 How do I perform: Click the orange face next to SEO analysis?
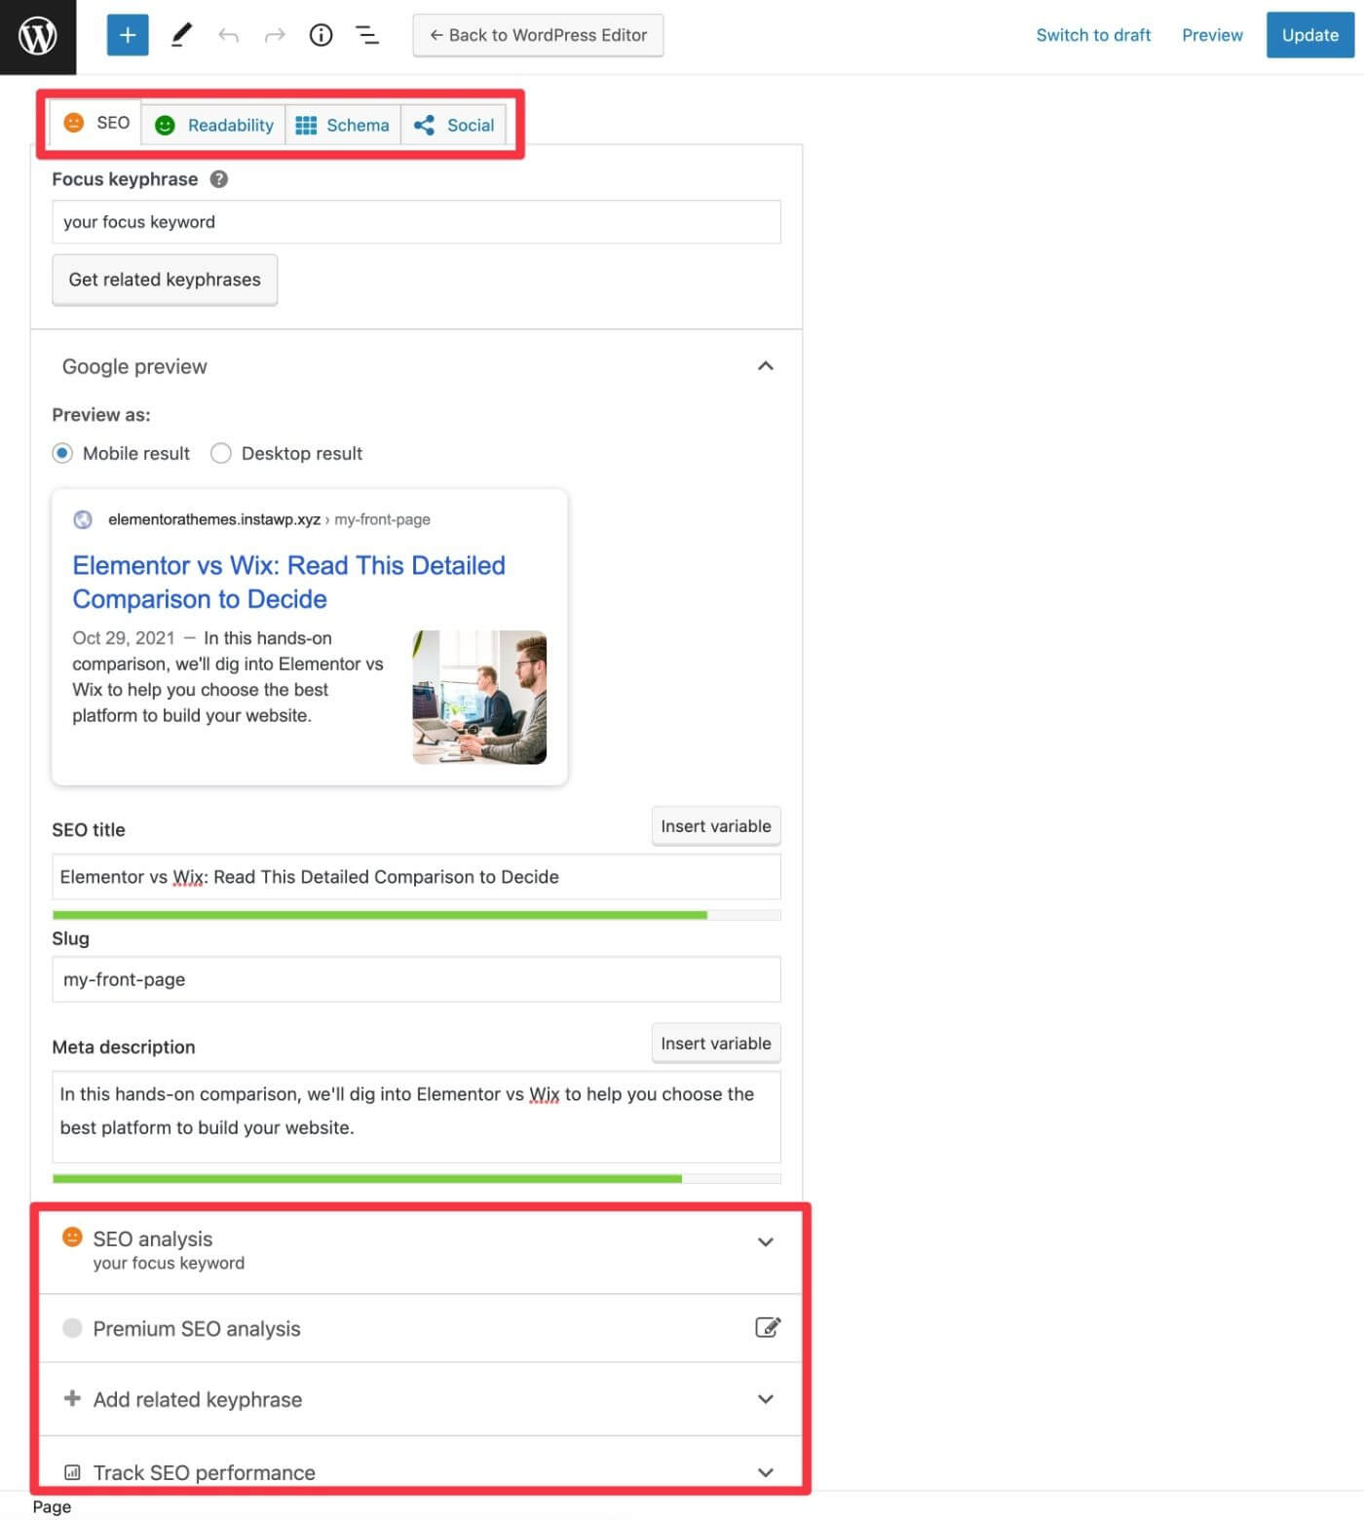[72, 1236]
